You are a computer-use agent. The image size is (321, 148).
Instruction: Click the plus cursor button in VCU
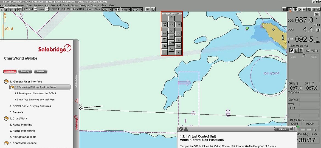click(x=164, y=46)
